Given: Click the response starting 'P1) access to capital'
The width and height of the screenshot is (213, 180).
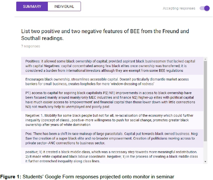Looking at the screenshot, I should [112, 100].
